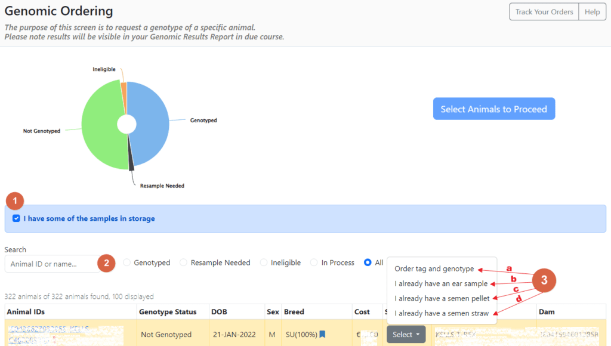Click the Animal ID or name search field
Screen dimensions: 611x346
(51, 264)
